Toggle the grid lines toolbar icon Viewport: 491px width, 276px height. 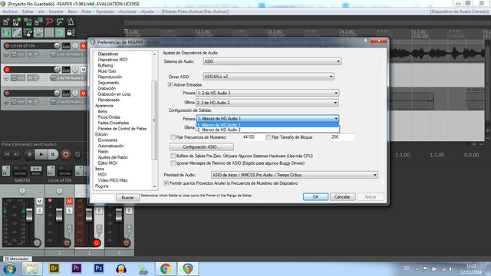pyautogui.click(x=49, y=32)
